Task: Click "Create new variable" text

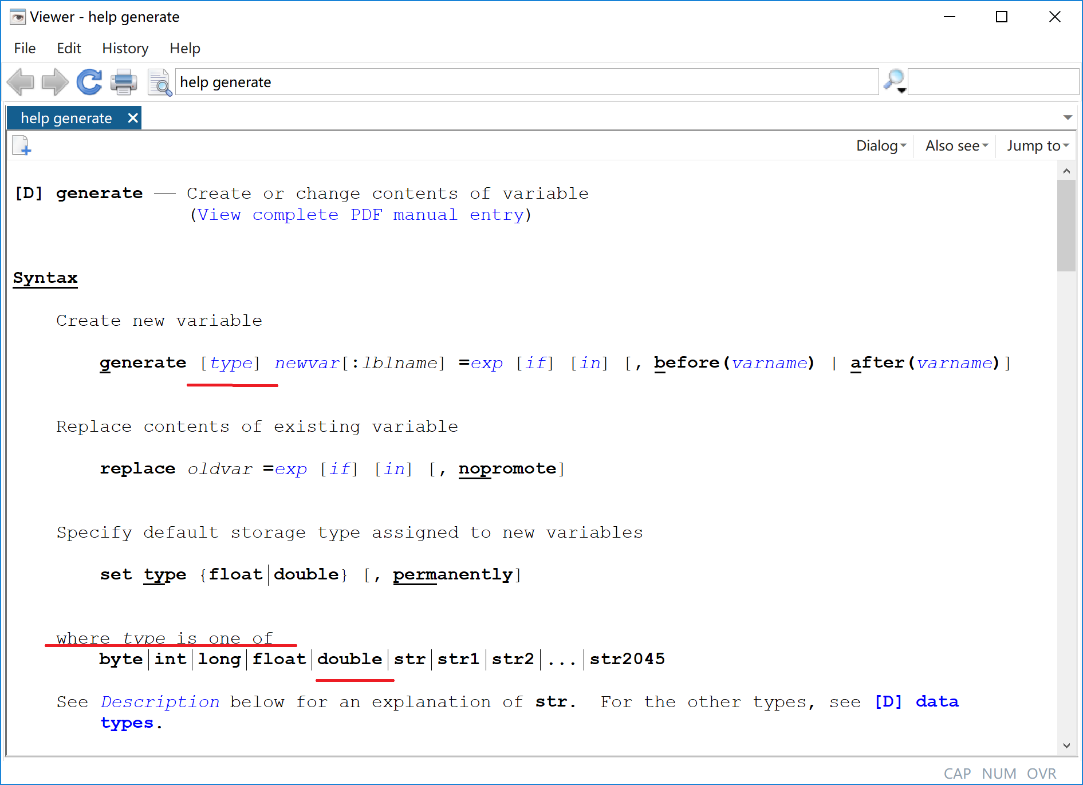Action: [x=159, y=321]
